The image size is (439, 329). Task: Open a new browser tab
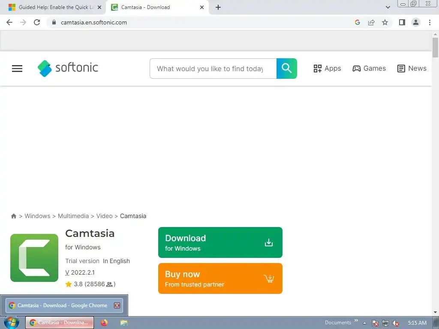(x=218, y=7)
